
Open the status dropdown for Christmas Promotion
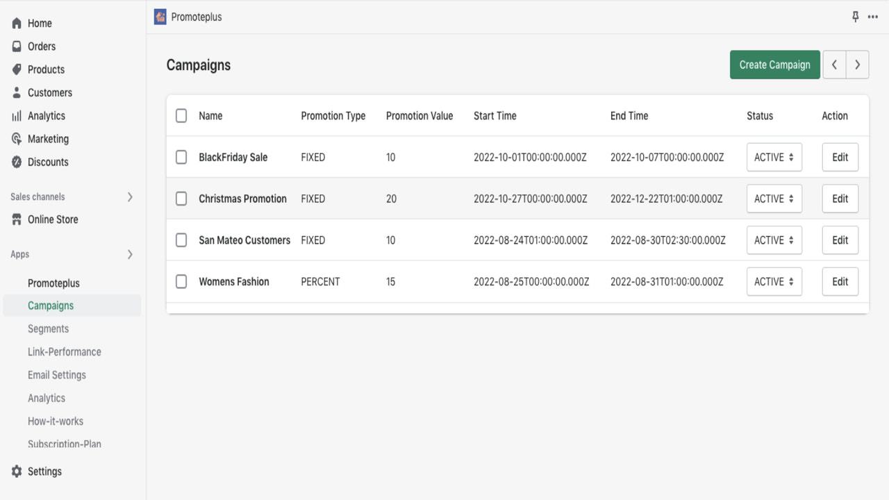pos(774,199)
